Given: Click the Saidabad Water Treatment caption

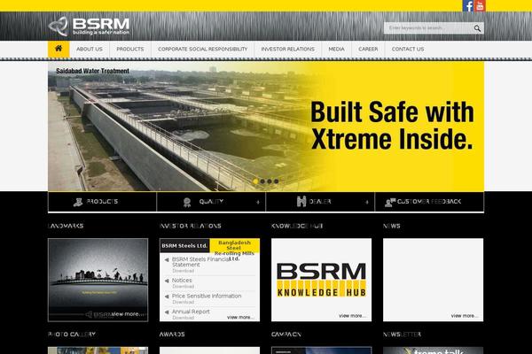Looking at the screenshot, I should 92,71.
